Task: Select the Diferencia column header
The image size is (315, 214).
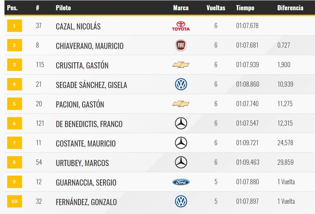Action: 290,8
